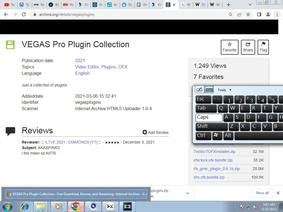283x212 pixels.
Task: Open the Tools dropdown in the input panel
Action: [x=224, y=90]
